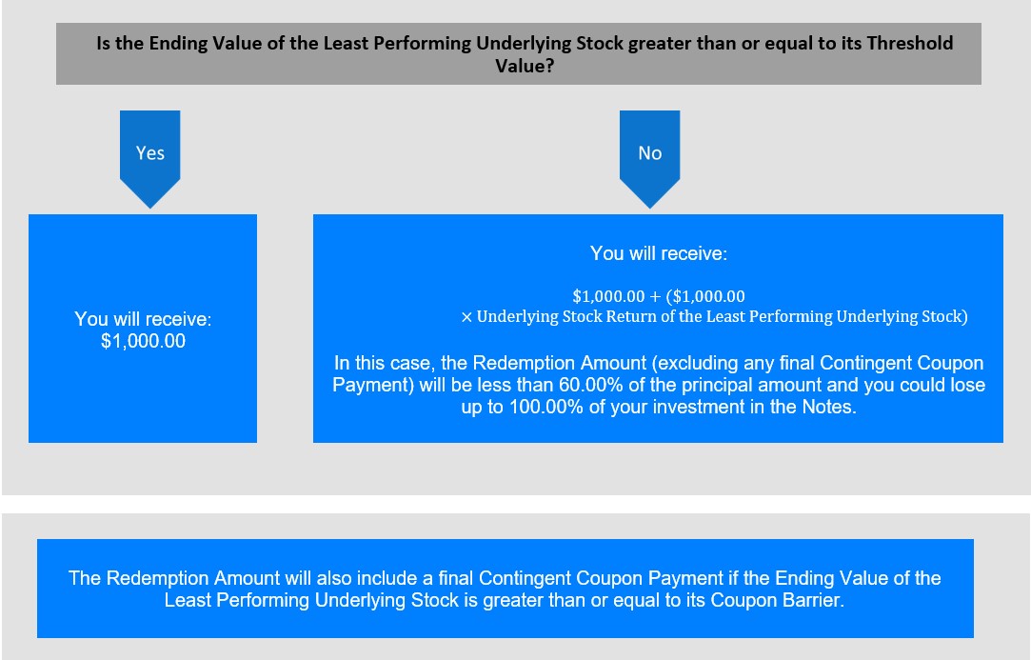The height and width of the screenshot is (660, 1031).
Task: Click the "× Underlying Stock Return" formula line
Action: pyautogui.click(x=714, y=317)
